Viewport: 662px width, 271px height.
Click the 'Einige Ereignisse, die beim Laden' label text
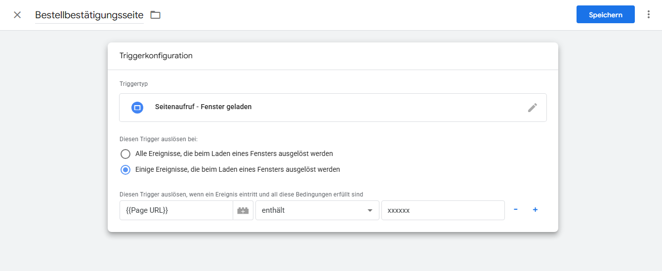tap(237, 169)
